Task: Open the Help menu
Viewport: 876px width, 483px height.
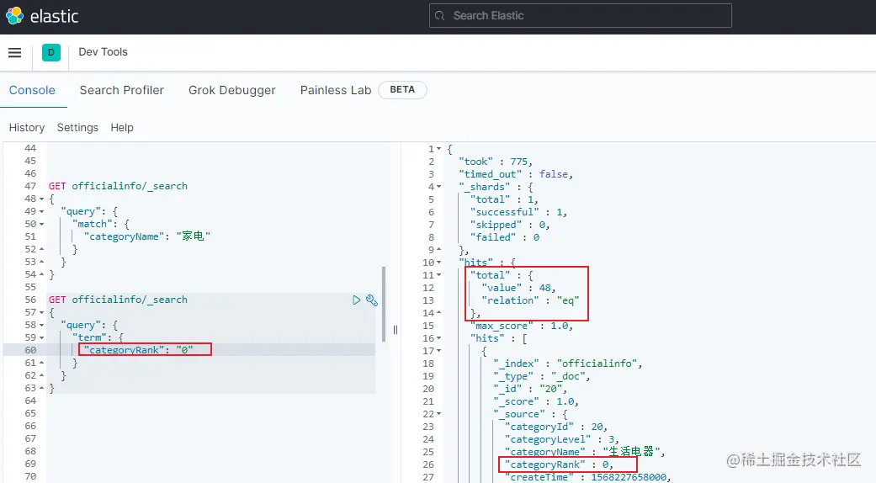Action: tap(122, 128)
